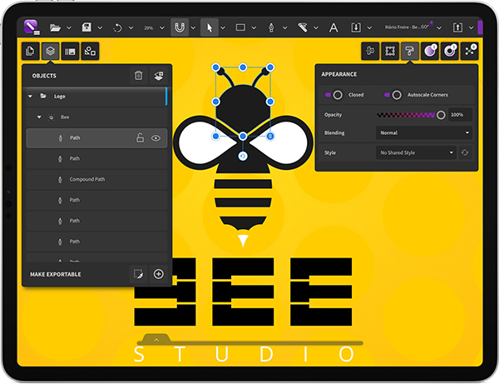Click the sync shared style icon
This screenshot has height=384, width=499.
466,153
